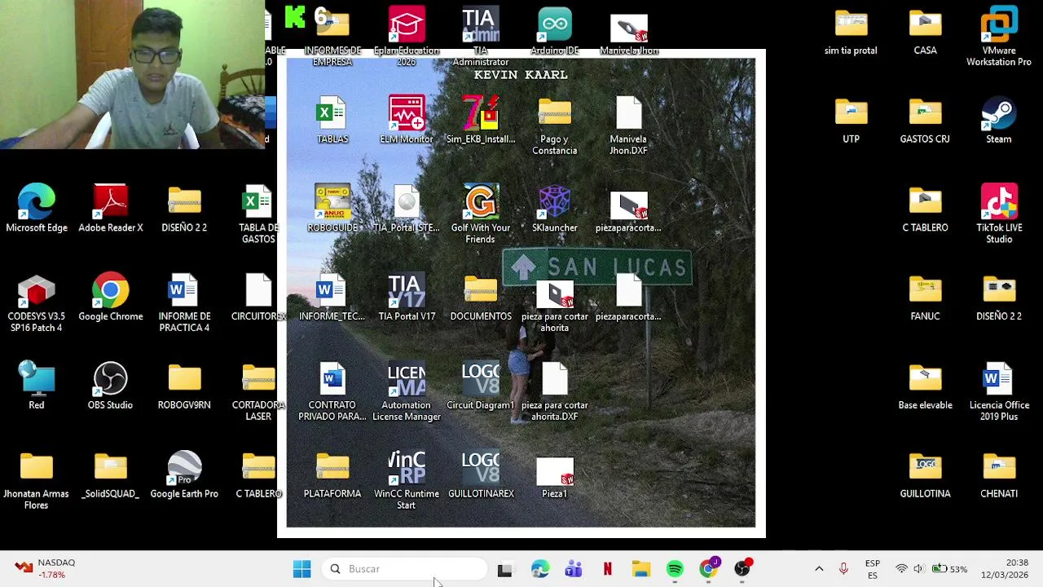Open Jhonatan Armas Flores folder
1043x587 pixels.
click(x=37, y=481)
